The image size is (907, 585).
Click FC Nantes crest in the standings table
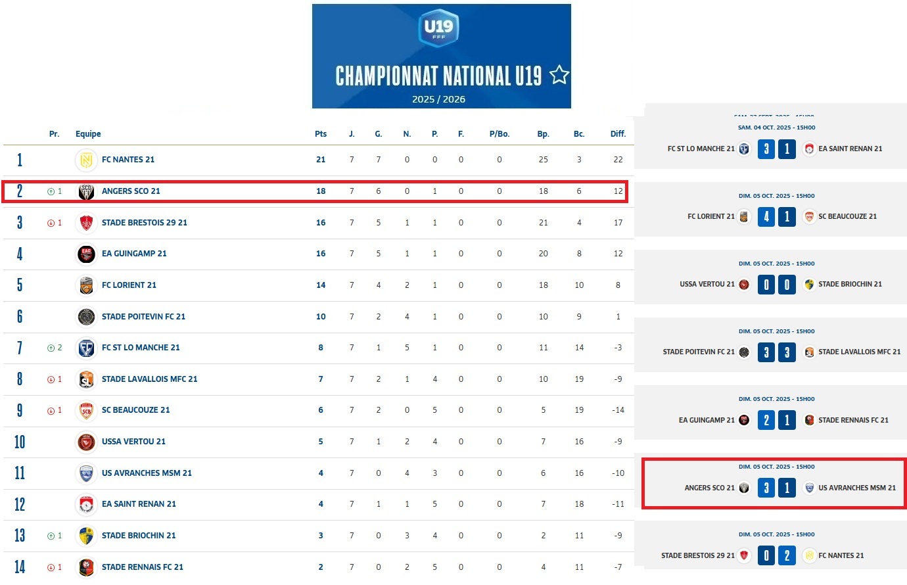point(86,160)
